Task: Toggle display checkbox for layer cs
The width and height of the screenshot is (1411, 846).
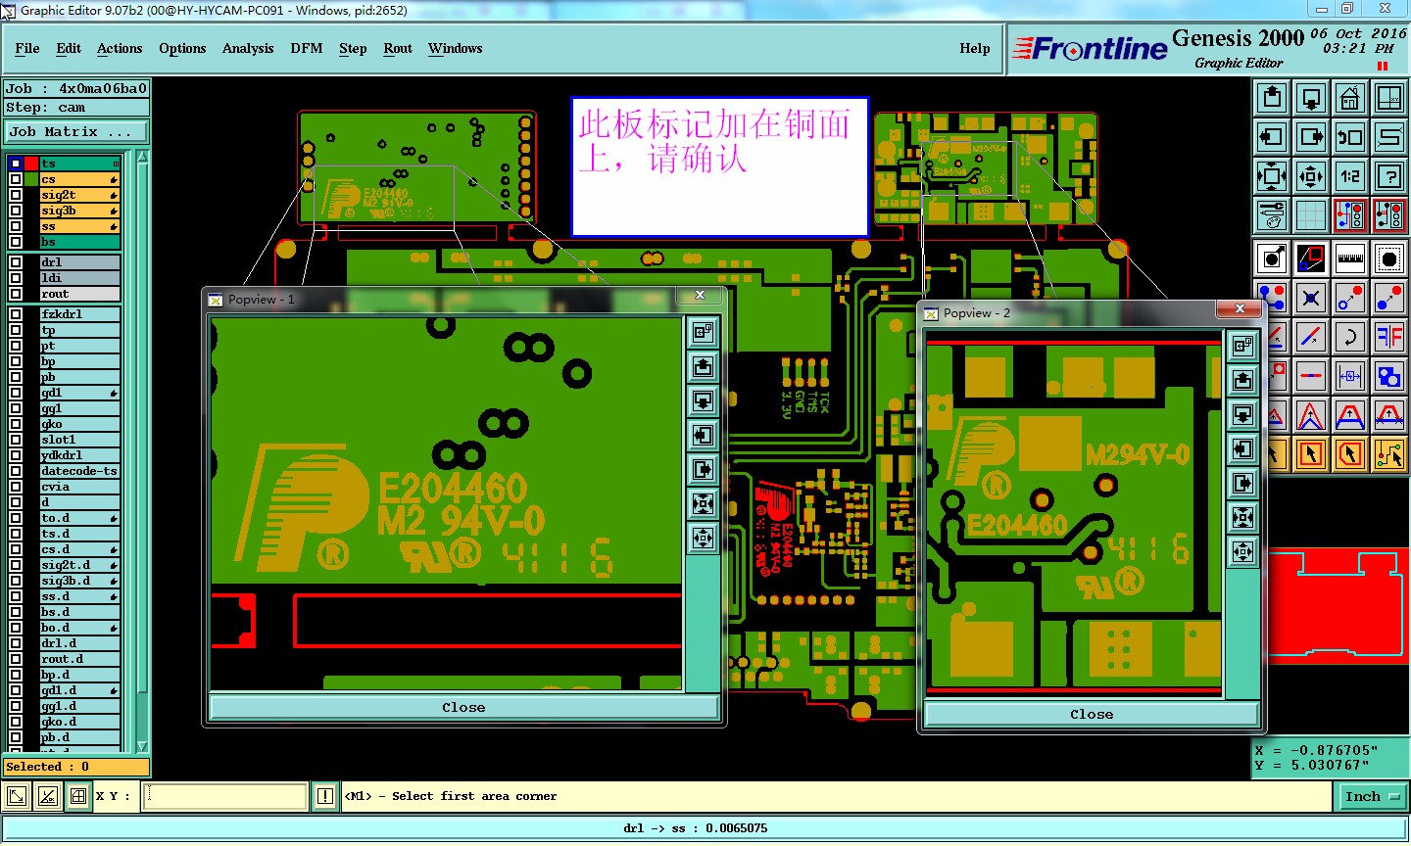Action: click(x=16, y=179)
